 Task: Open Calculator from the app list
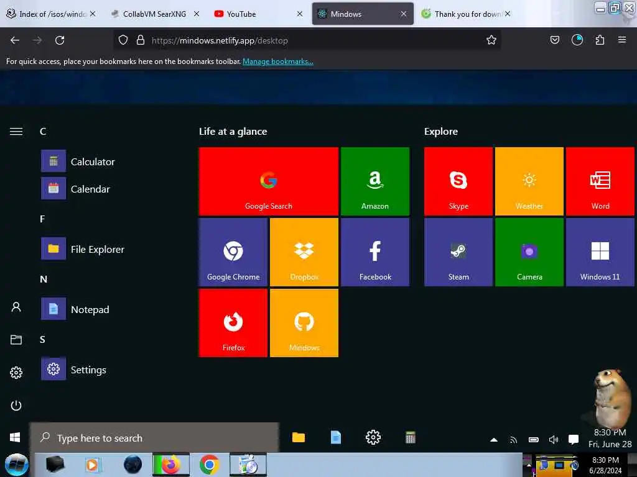pos(78,161)
